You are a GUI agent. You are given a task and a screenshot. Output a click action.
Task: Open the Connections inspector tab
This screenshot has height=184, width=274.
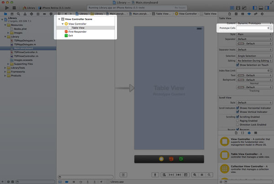tap(262, 14)
